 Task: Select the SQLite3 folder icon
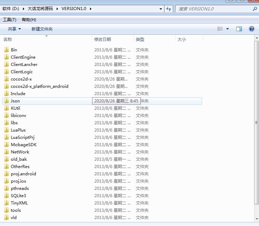(x=6, y=196)
